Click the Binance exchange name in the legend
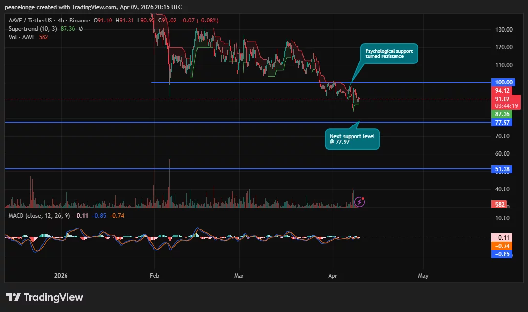This screenshot has width=528, height=312. pyautogui.click(x=79, y=21)
